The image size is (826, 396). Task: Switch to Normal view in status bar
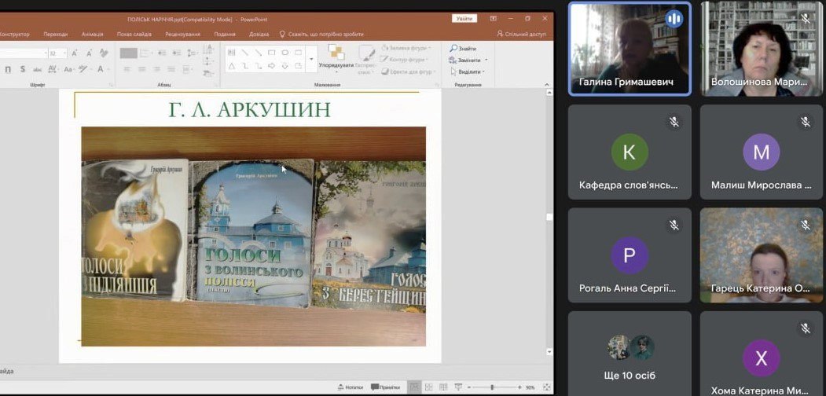(415, 387)
